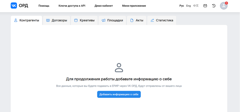Screen dimensions: 240x112
Task: Open the Креативы tab
Action: [84, 20]
